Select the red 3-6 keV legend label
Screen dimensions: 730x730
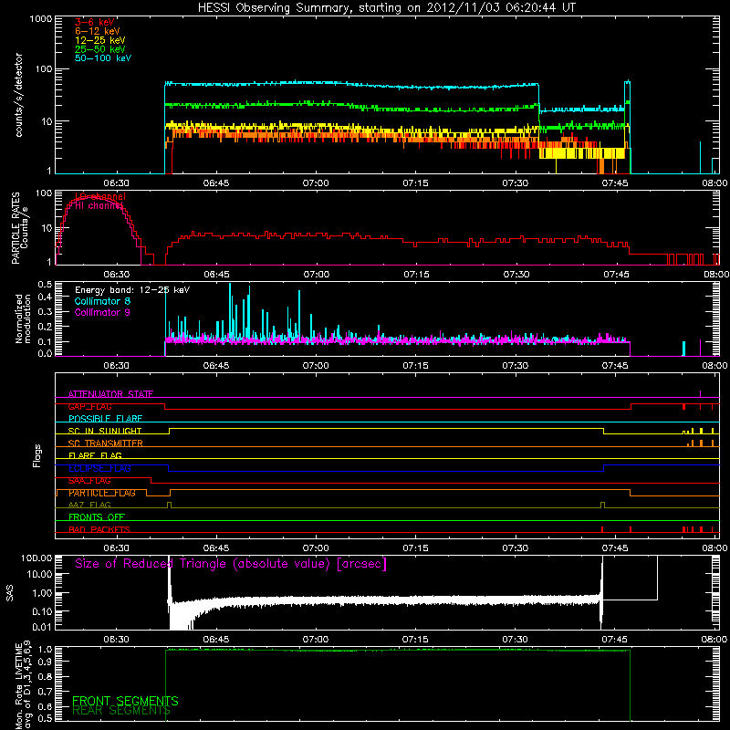pyautogui.click(x=95, y=22)
